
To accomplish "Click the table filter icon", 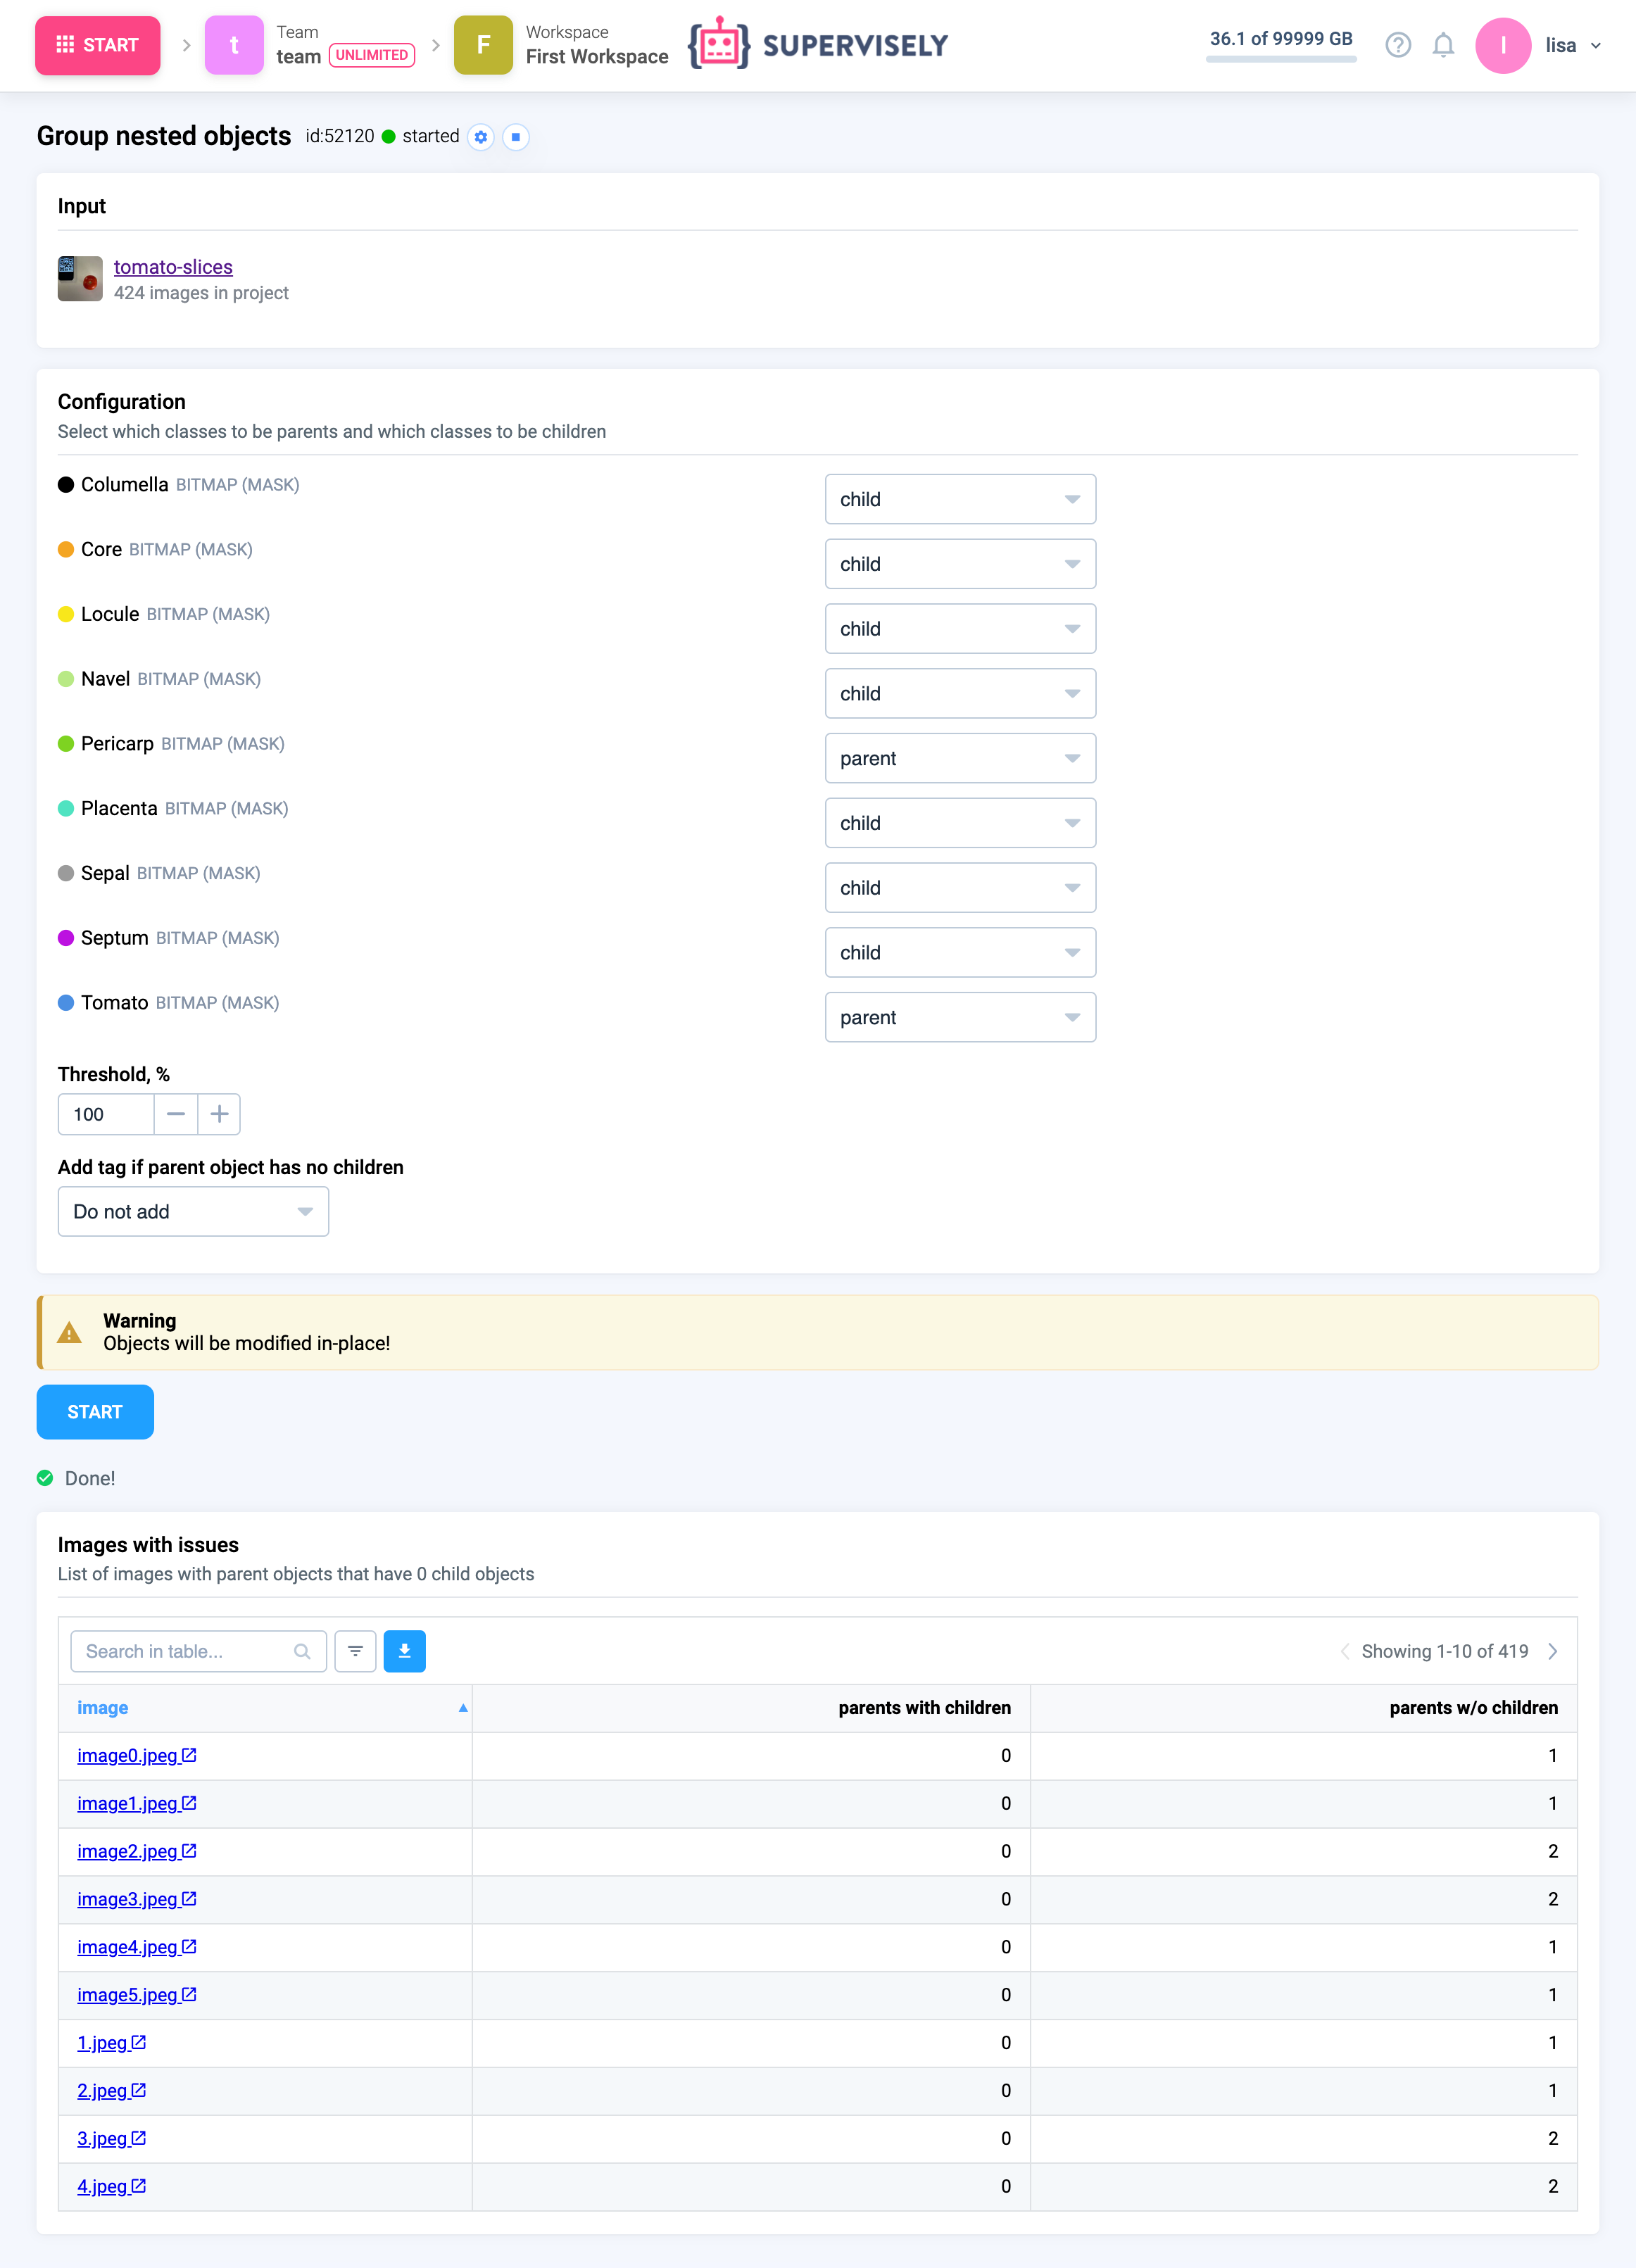I will (355, 1651).
